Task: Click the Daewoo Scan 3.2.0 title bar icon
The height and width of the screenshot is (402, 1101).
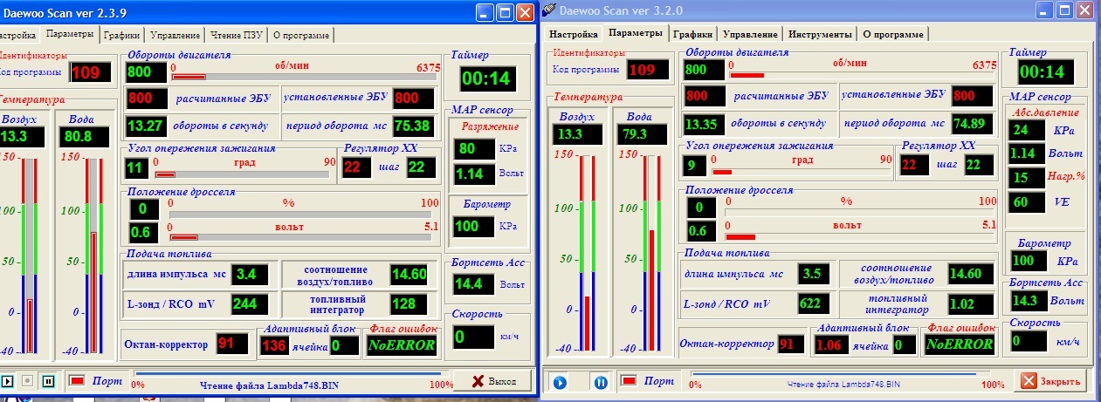Action: click(x=549, y=10)
